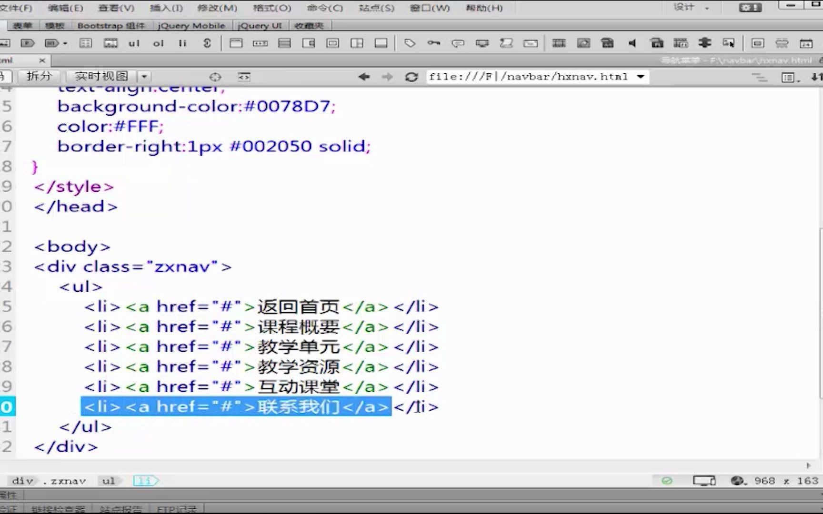823x514 pixels.
Task: Click the inspect crosshair icon
Action: 215,77
